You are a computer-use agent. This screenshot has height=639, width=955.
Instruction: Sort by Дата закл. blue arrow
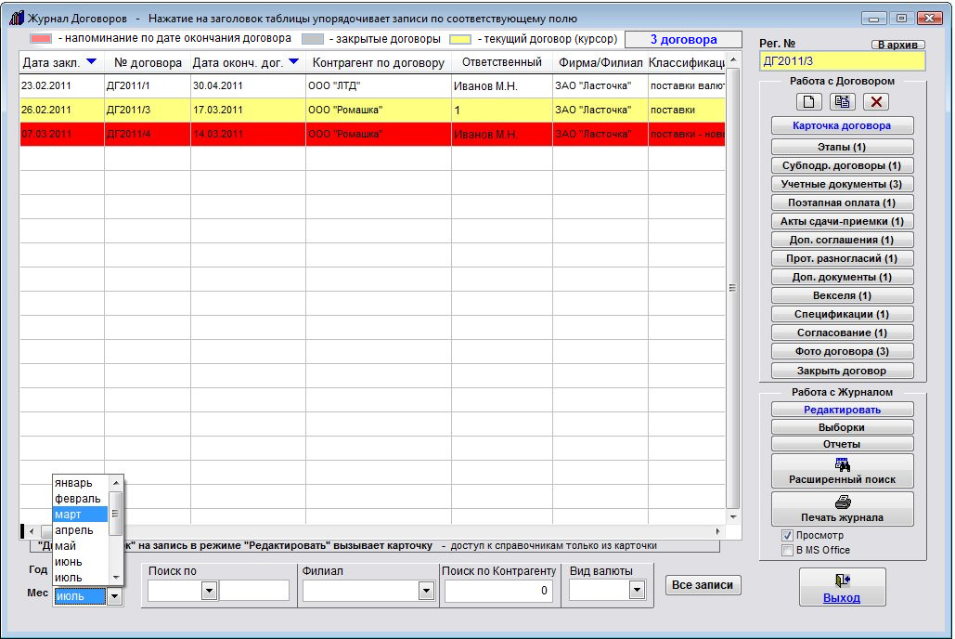click(91, 62)
